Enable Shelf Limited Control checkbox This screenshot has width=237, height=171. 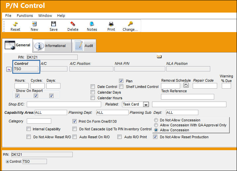(121, 86)
